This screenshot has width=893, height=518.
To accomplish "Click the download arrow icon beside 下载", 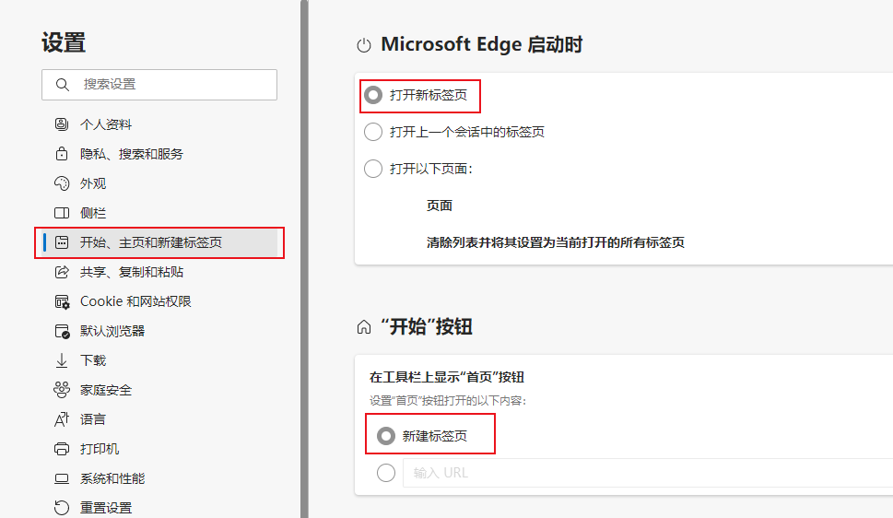I will point(62,360).
